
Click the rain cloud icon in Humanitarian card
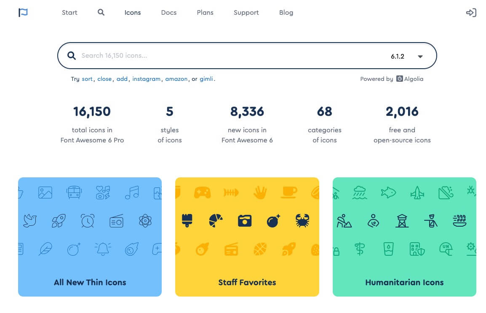point(360,193)
